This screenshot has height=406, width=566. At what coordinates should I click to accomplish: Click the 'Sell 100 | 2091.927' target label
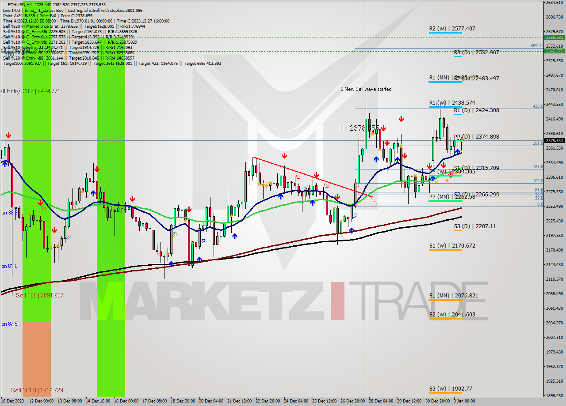tap(39, 295)
